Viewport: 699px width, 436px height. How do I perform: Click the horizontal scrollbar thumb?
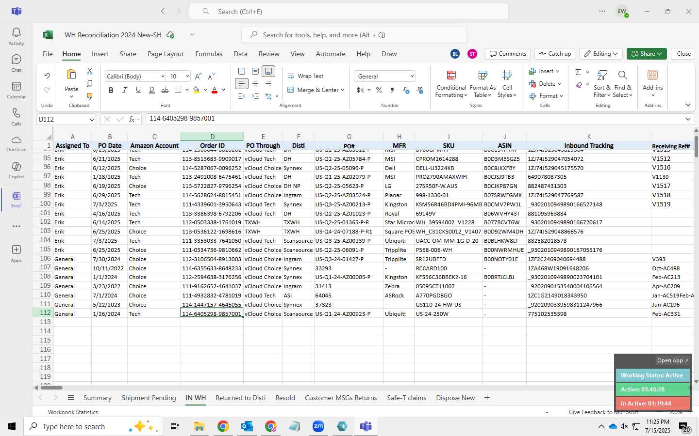(51, 388)
